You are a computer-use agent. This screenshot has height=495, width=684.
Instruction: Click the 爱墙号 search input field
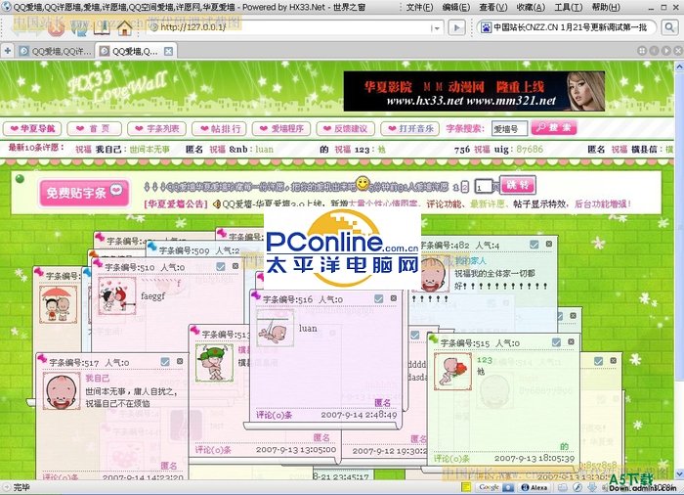[509, 129]
